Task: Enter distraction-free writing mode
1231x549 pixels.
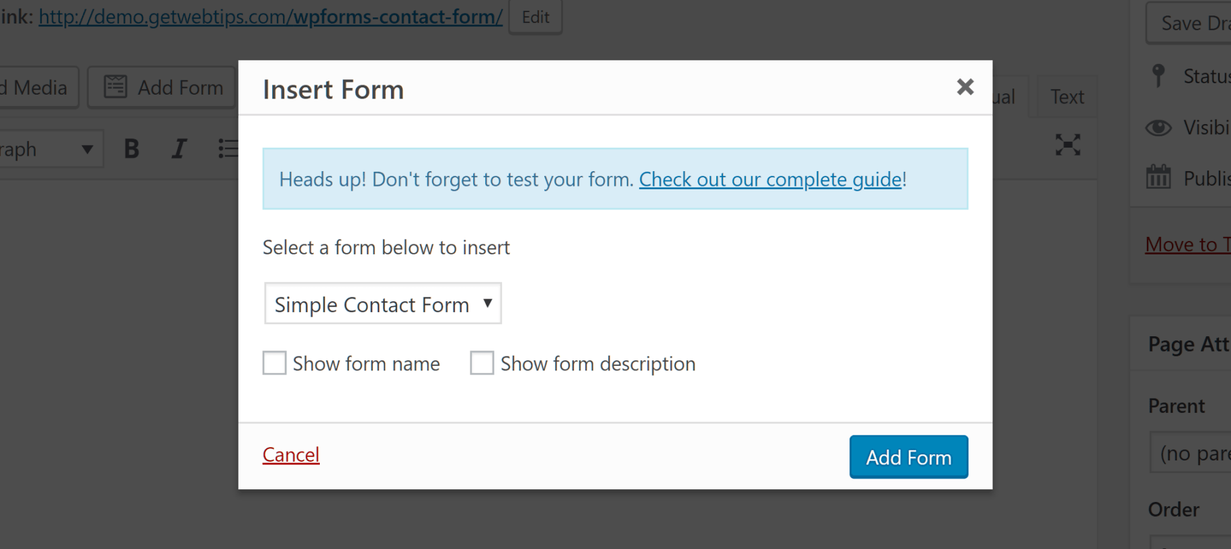Action: pos(1068,144)
